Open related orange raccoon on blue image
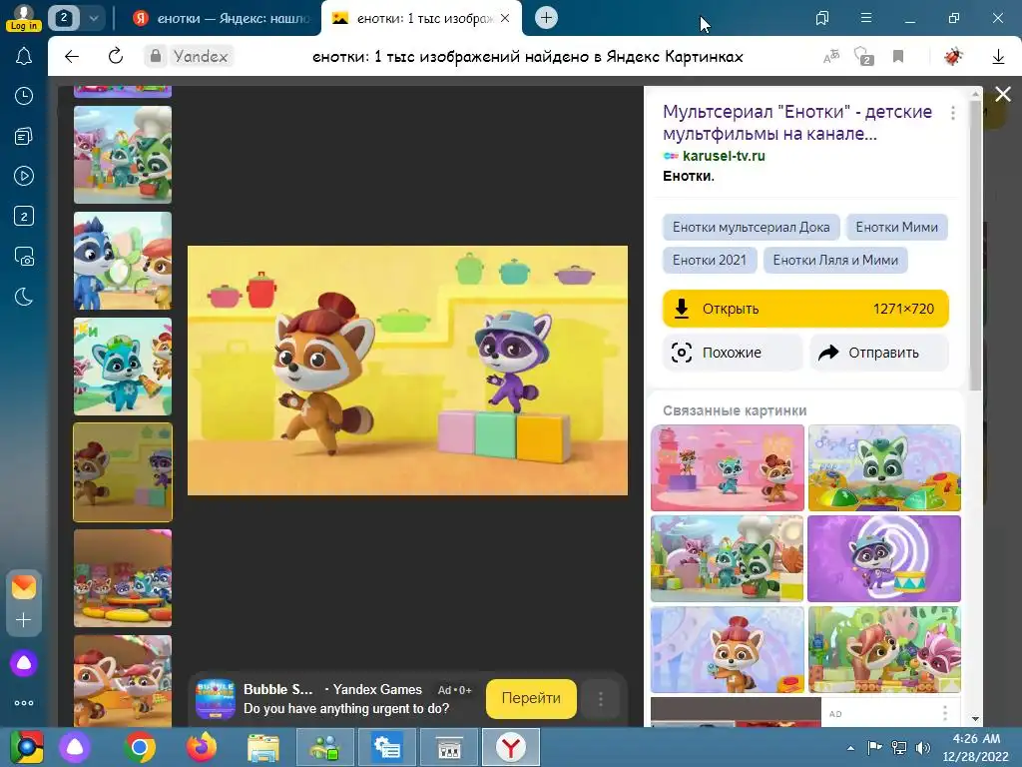This screenshot has height=767, width=1022. pyautogui.click(x=728, y=649)
